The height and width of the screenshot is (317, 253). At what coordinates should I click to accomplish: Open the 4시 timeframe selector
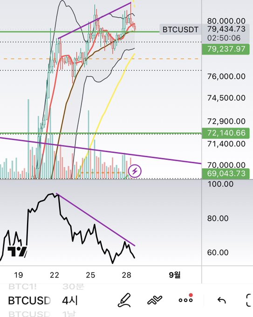coord(70,301)
